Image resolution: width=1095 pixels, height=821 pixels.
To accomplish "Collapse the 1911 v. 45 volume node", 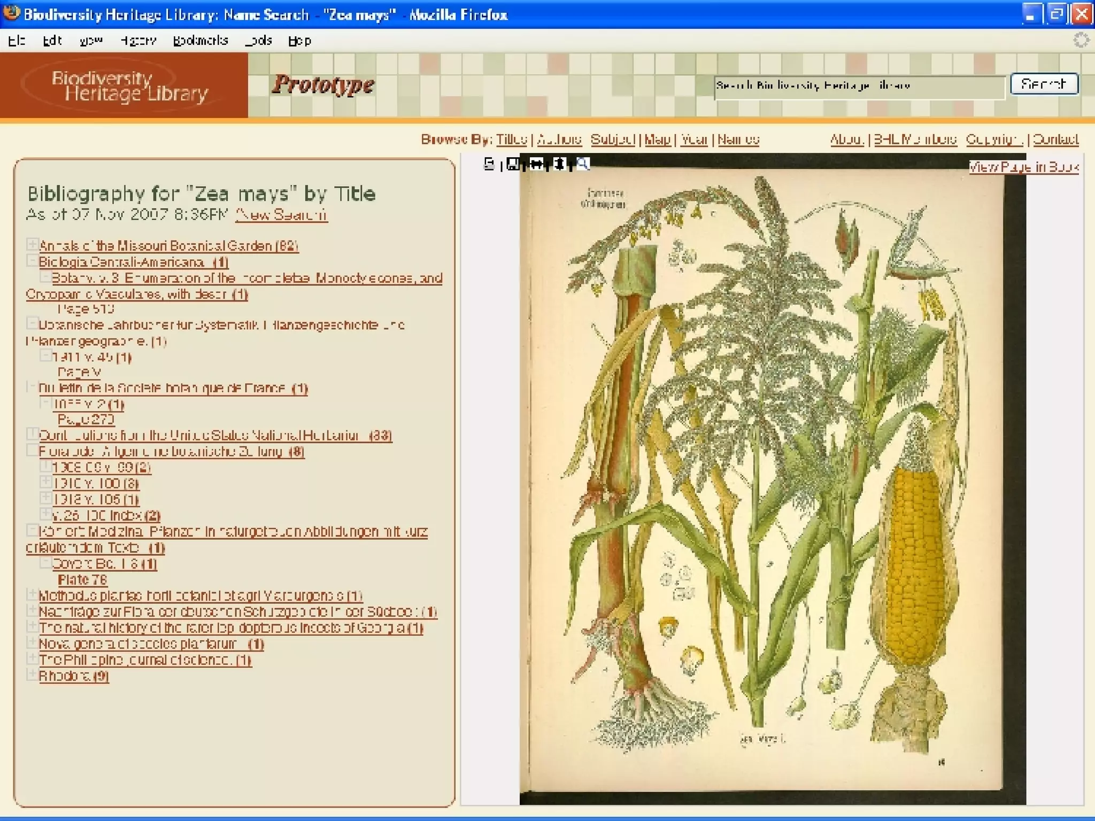I will point(45,355).
